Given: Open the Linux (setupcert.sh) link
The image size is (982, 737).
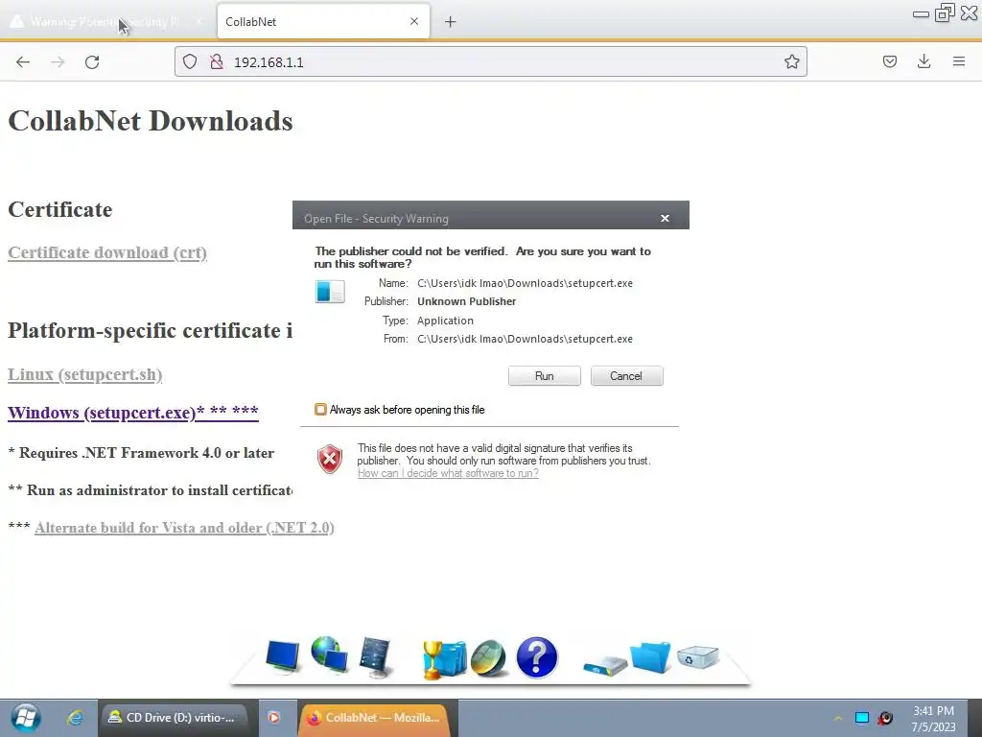Looking at the screenshot, I should click(84, 374).
